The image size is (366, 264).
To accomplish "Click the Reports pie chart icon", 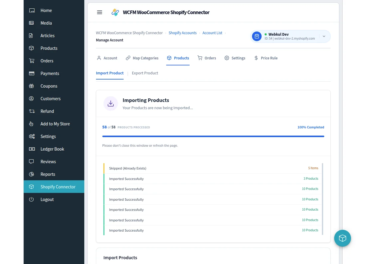I will tap(31, 174).
